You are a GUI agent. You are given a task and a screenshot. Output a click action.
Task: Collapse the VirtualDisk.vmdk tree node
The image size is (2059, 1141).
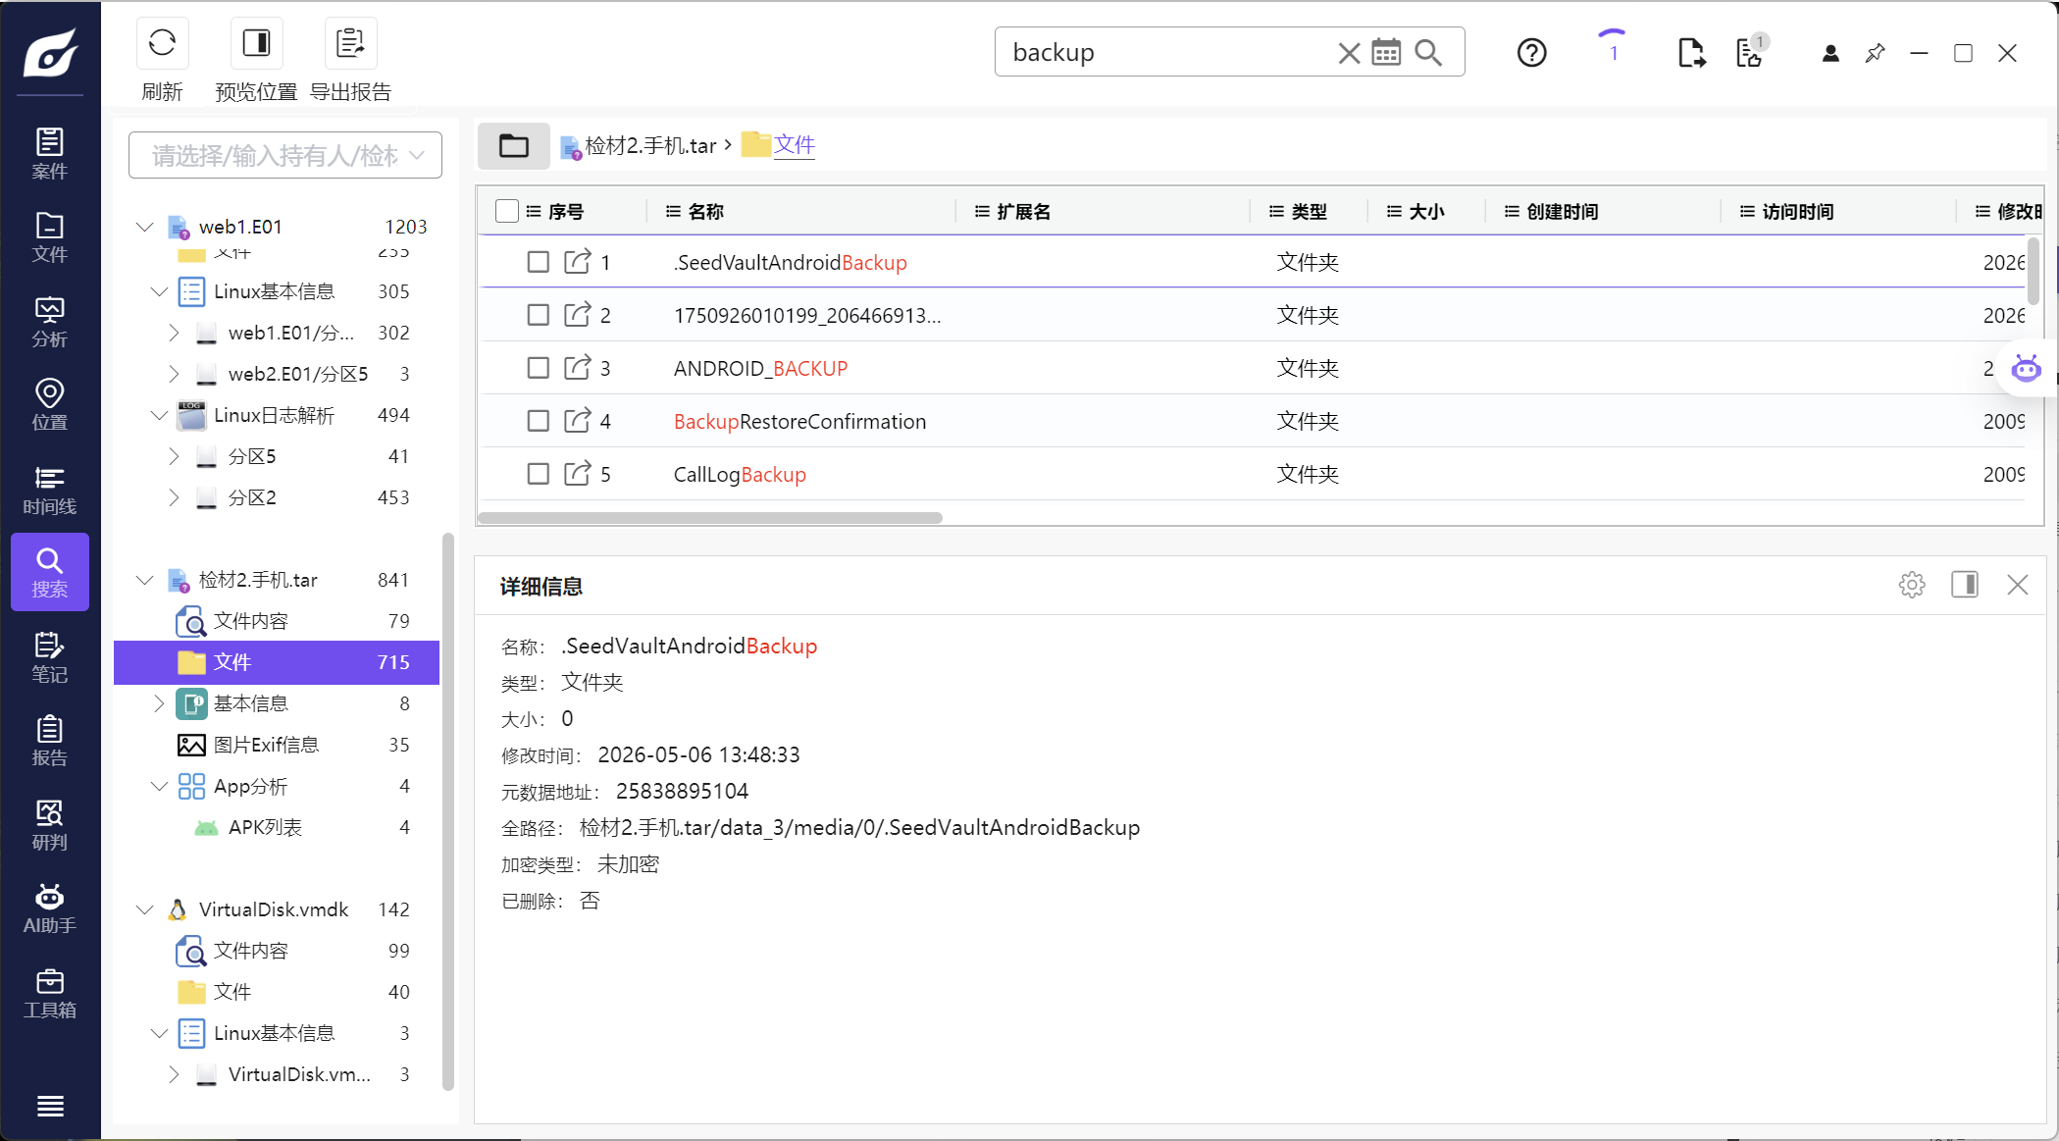(145, 909)
